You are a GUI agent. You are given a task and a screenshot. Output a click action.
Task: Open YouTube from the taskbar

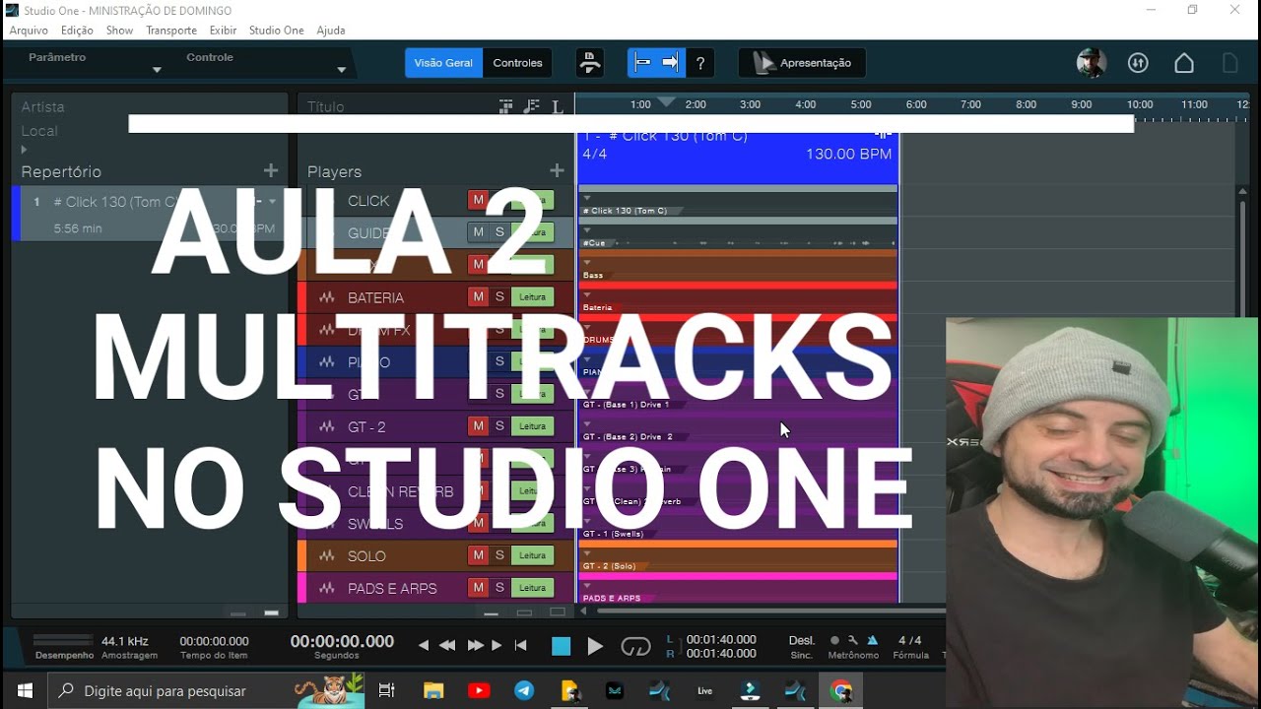[x=479, y=690]
